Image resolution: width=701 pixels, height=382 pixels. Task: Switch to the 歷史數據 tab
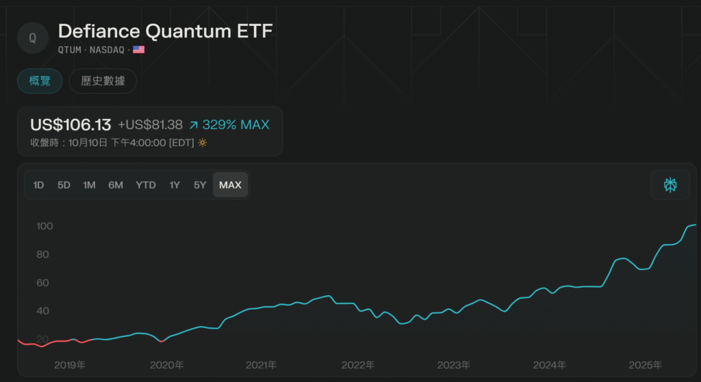103,81
